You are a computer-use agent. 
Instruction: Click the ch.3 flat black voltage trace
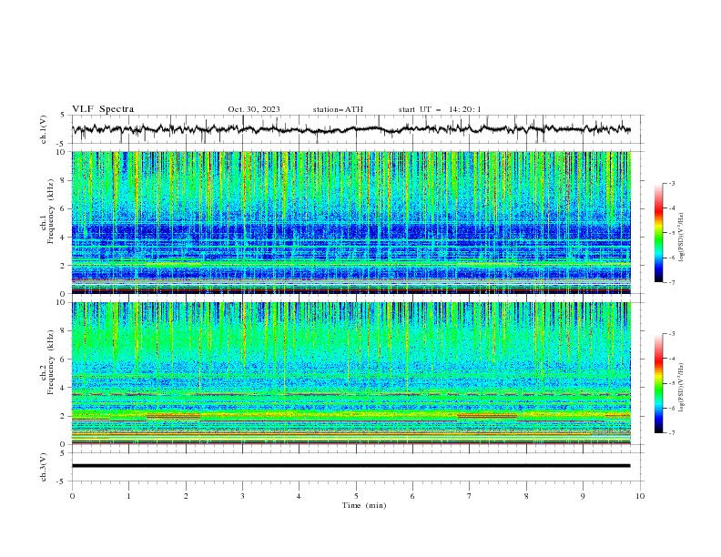350,466
